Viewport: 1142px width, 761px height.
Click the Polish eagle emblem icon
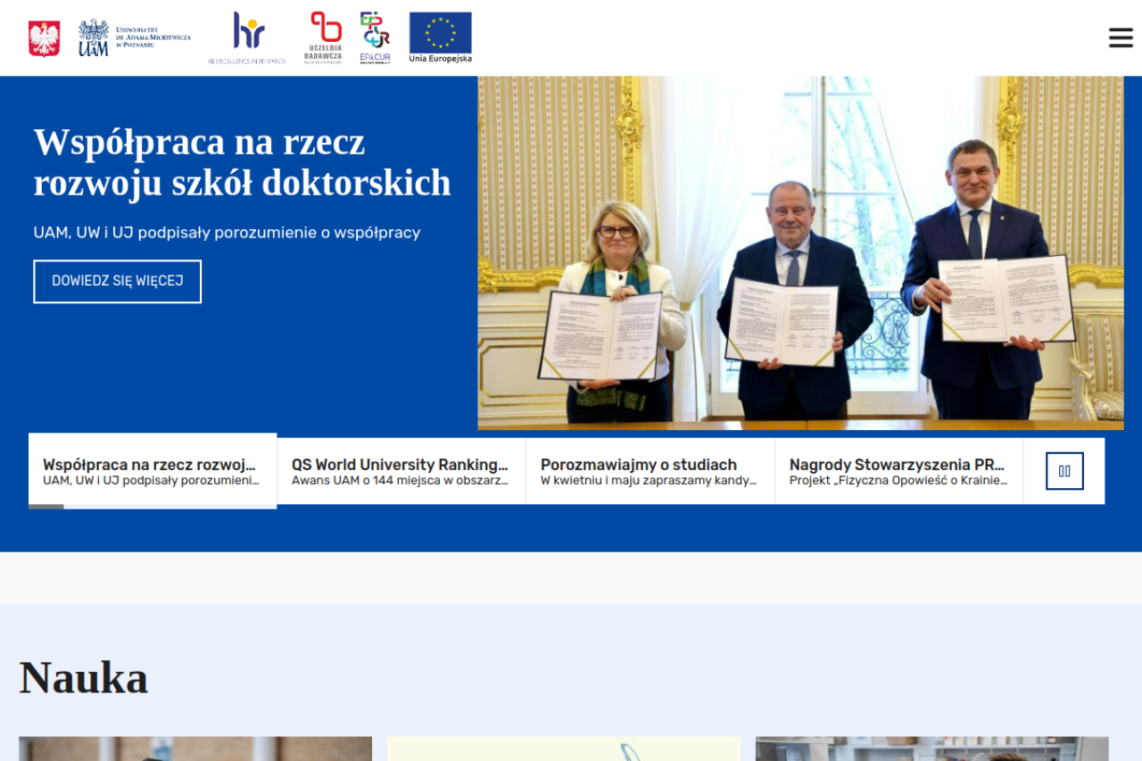pyautogui.click(x=44, y=38)
